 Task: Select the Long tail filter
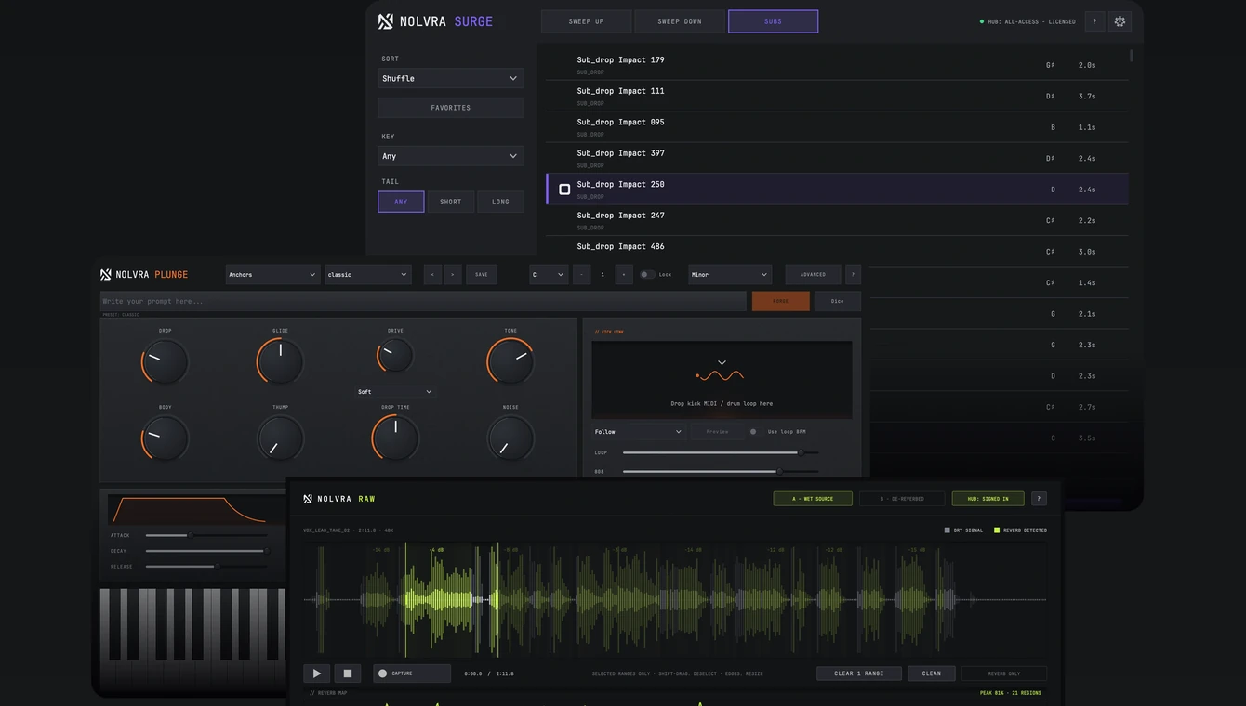coord(500,202)
